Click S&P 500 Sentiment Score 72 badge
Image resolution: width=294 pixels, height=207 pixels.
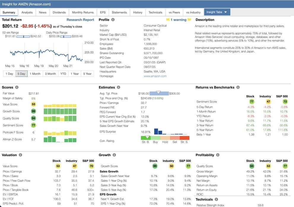click(285, 102)
